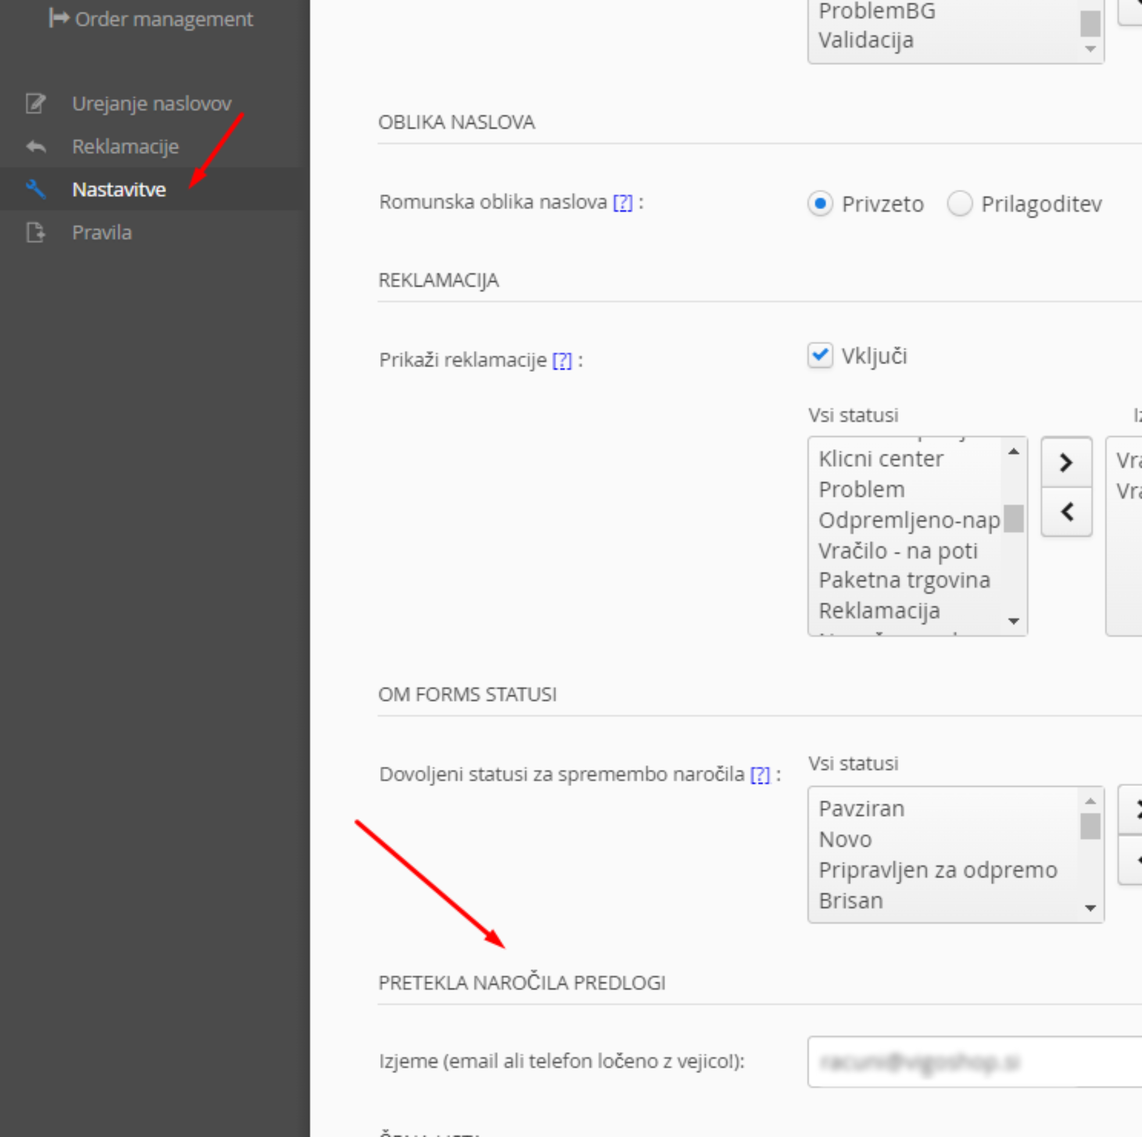
Task: Click the Urejanje naslovov edit icon
Action: click(x=35, y=104)
